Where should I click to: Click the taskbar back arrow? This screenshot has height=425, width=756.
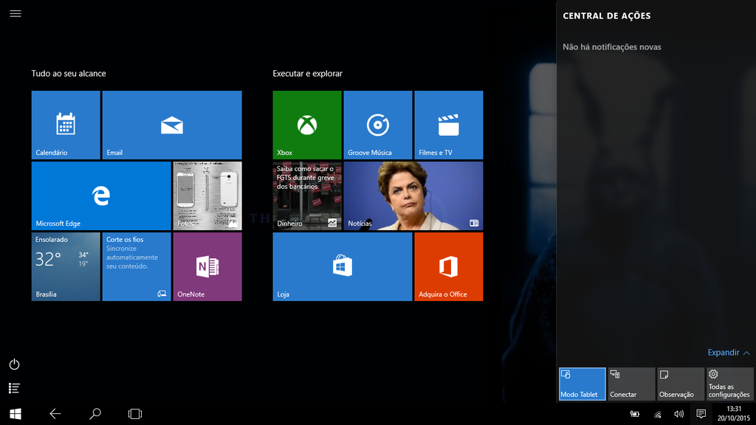(55, 414)
